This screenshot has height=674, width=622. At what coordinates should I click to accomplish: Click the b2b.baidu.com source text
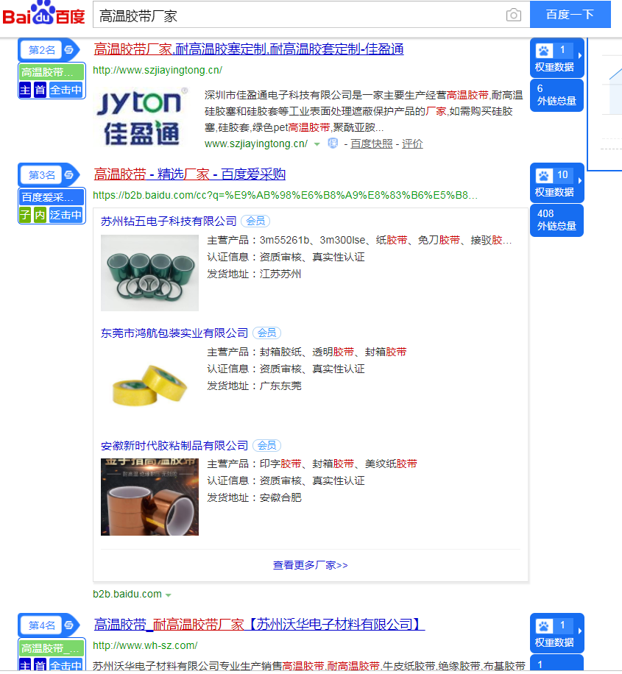(127, 594)
